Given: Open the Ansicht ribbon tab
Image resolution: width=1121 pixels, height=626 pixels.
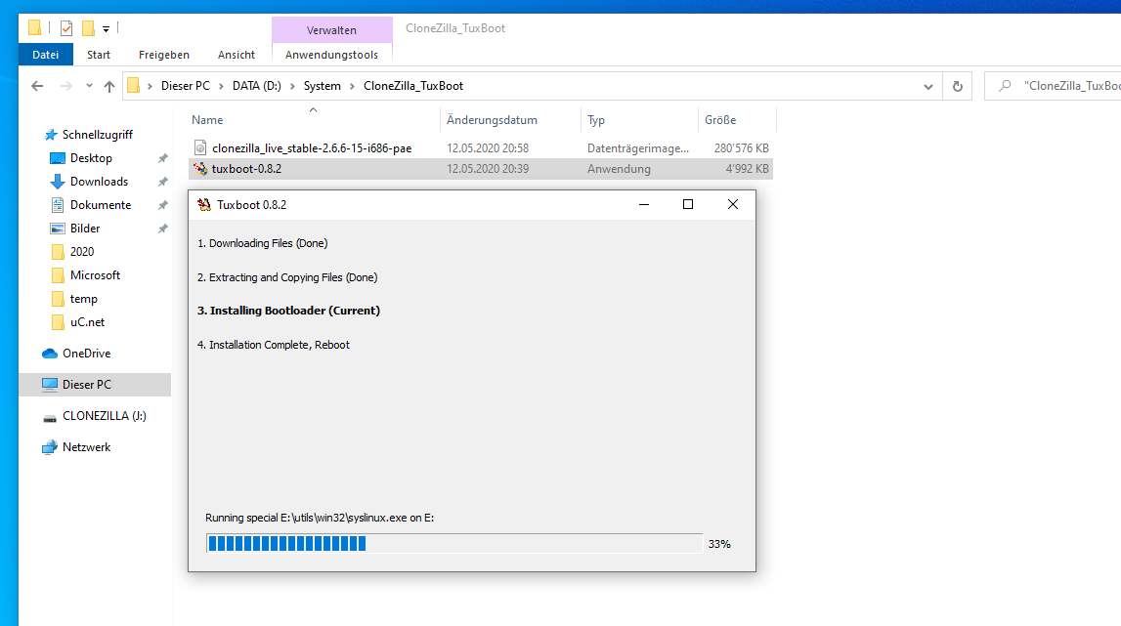Looking at the screenshot, I should tap(236, 55).
